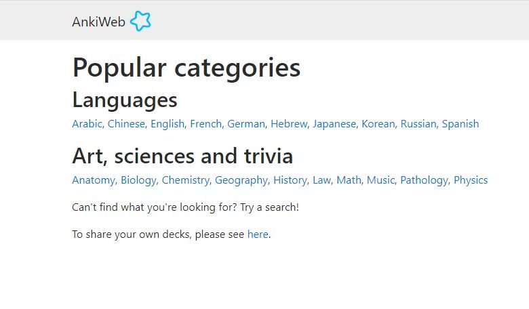This screenshot has width=529, height=309.
Task: Browse Korean language decks
Action: point(378,123)
